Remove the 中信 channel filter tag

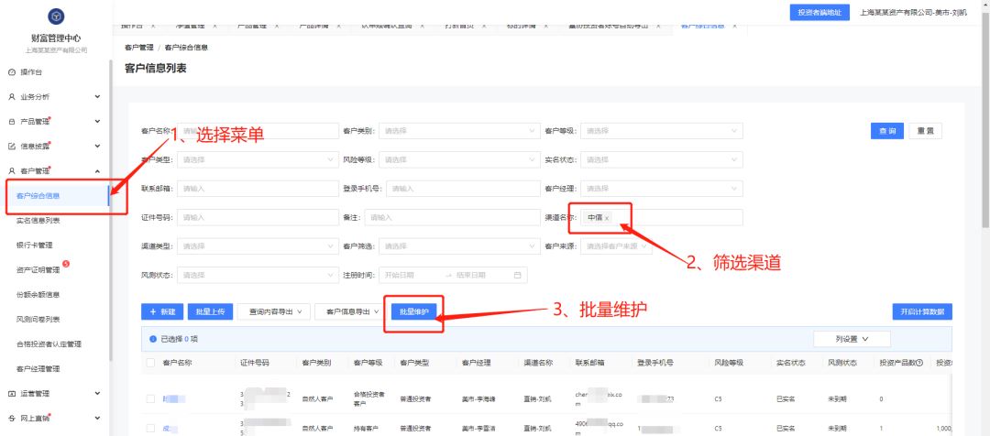click(607, 218)
